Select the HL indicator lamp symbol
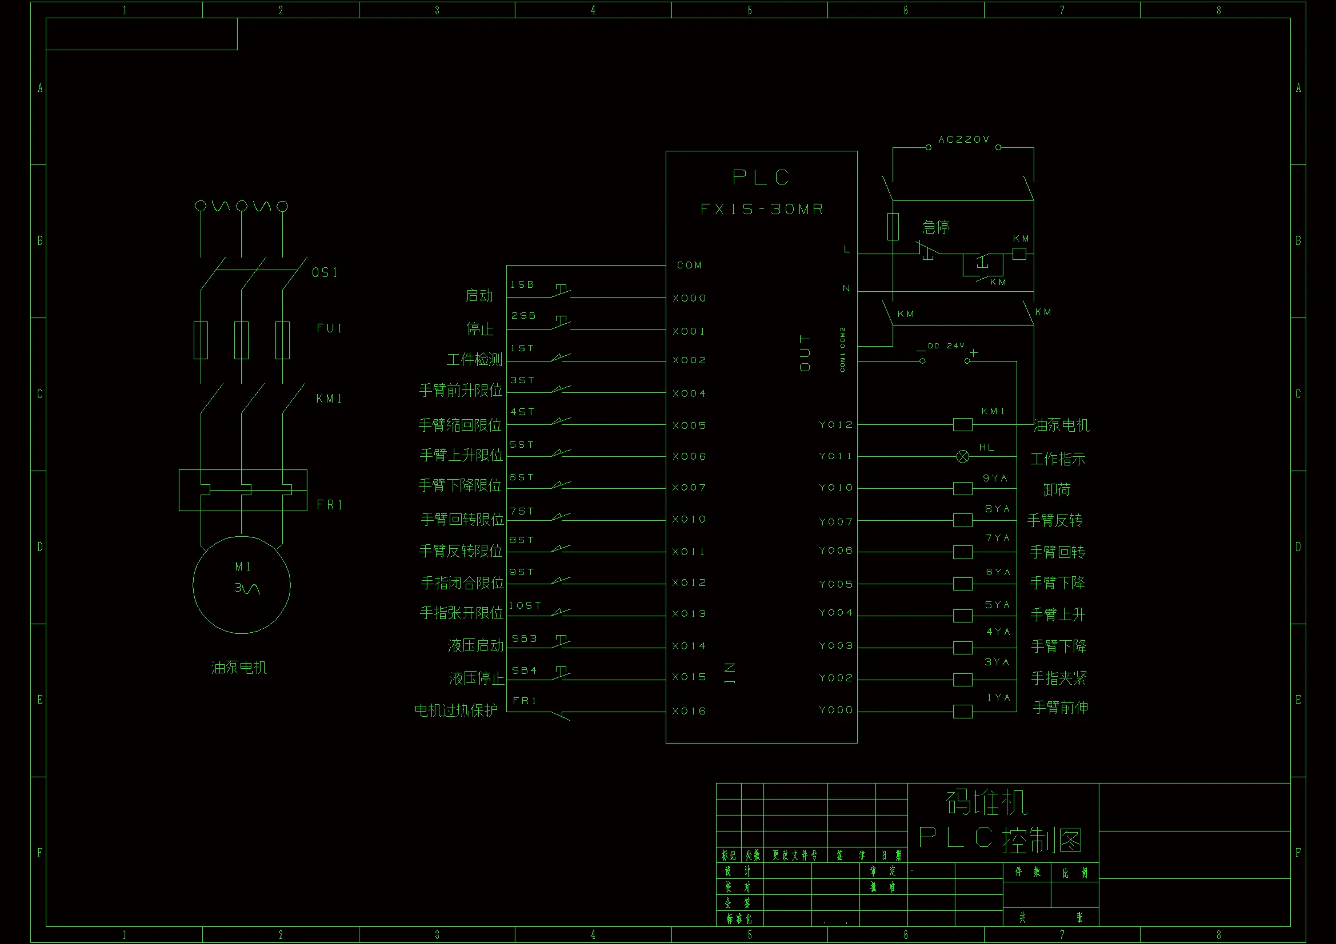The height and width of the screenshot is (944, 1336). tap(962, 457)
